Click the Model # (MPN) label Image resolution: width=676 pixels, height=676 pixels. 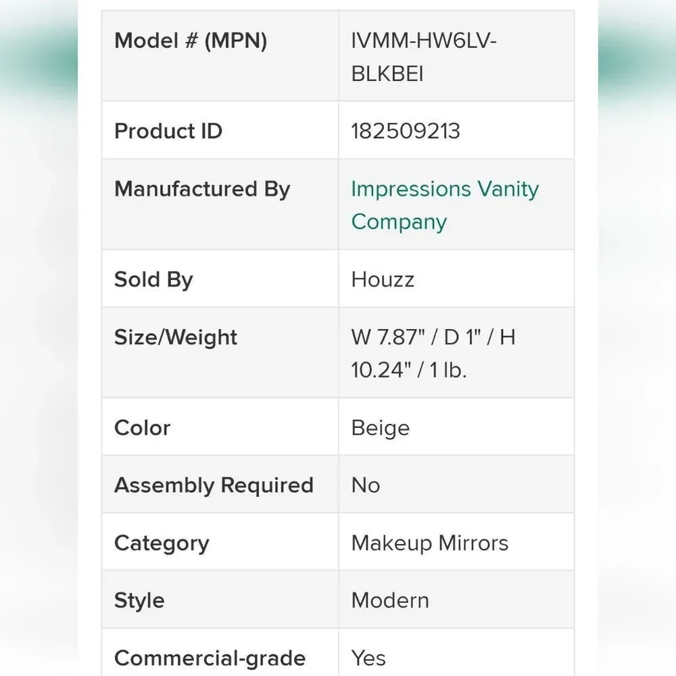click(x=191, y=41)
